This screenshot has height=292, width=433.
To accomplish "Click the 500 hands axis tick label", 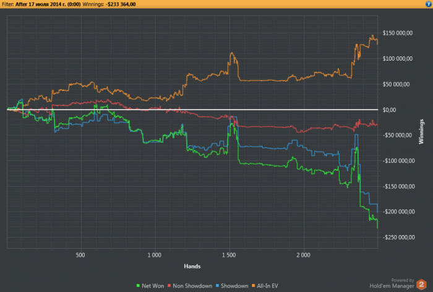I will pyautogui.click(x=80, y=255).
